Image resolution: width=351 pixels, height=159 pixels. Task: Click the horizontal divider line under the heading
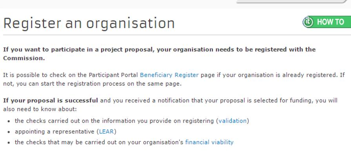pyautogui.click(x=177, y=35)
